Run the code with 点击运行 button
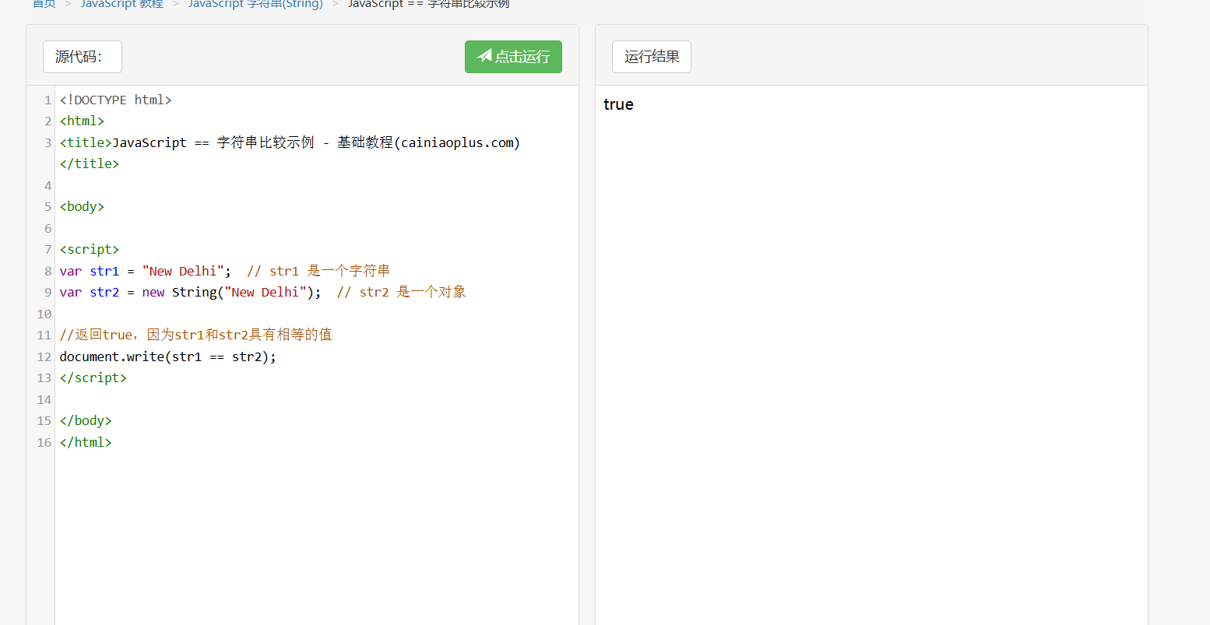Viewport: 1210px width, 625px height. [x=513, y=57]
